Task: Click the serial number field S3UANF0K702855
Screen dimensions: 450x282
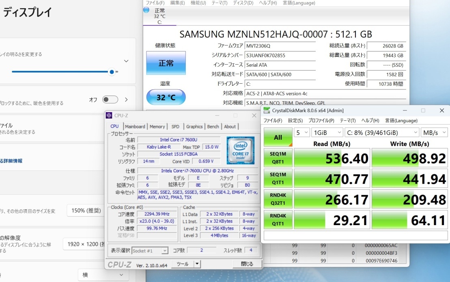Action: pos(280,55)
